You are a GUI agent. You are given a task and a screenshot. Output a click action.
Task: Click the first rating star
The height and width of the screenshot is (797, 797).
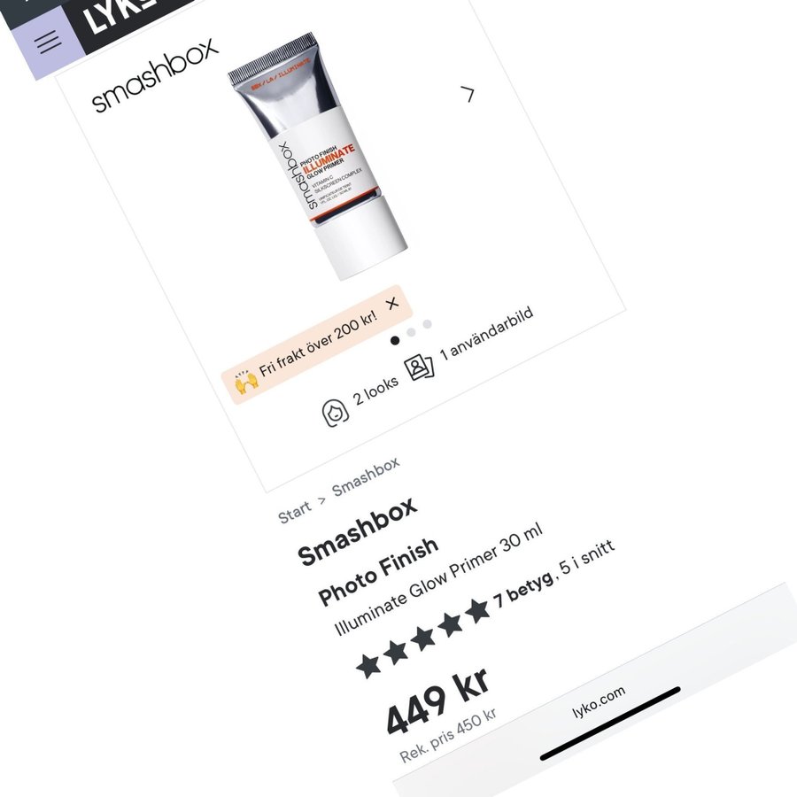[x=368, y=665]
